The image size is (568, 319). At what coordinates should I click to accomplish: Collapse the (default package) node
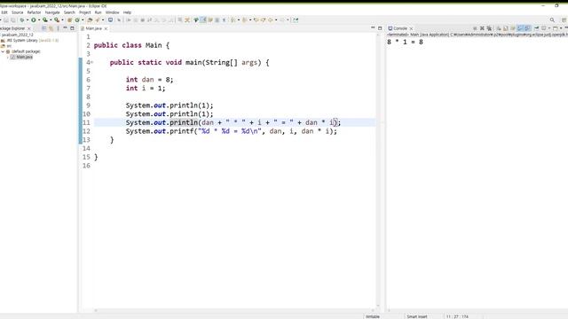[x=3, y=51]
